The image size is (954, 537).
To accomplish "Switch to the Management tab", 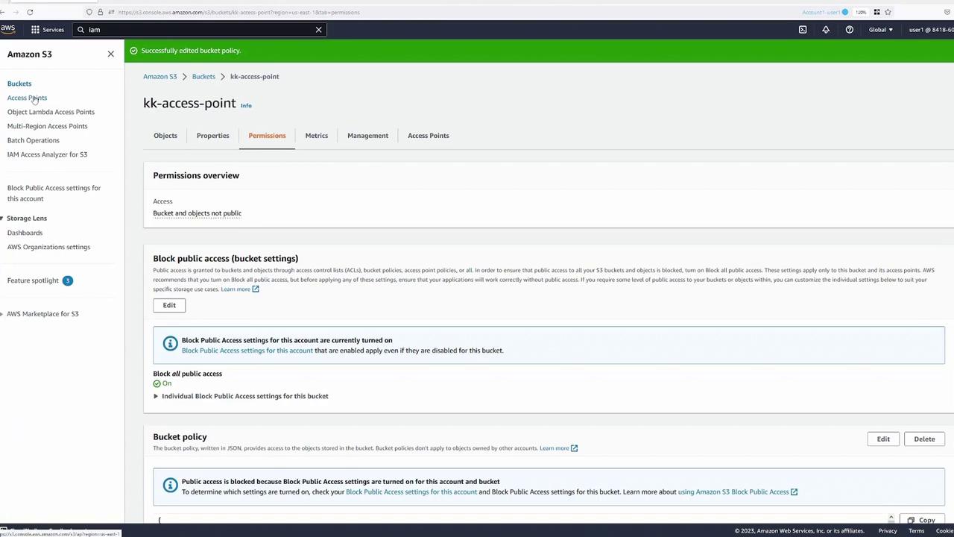I will tap(367, 136).
